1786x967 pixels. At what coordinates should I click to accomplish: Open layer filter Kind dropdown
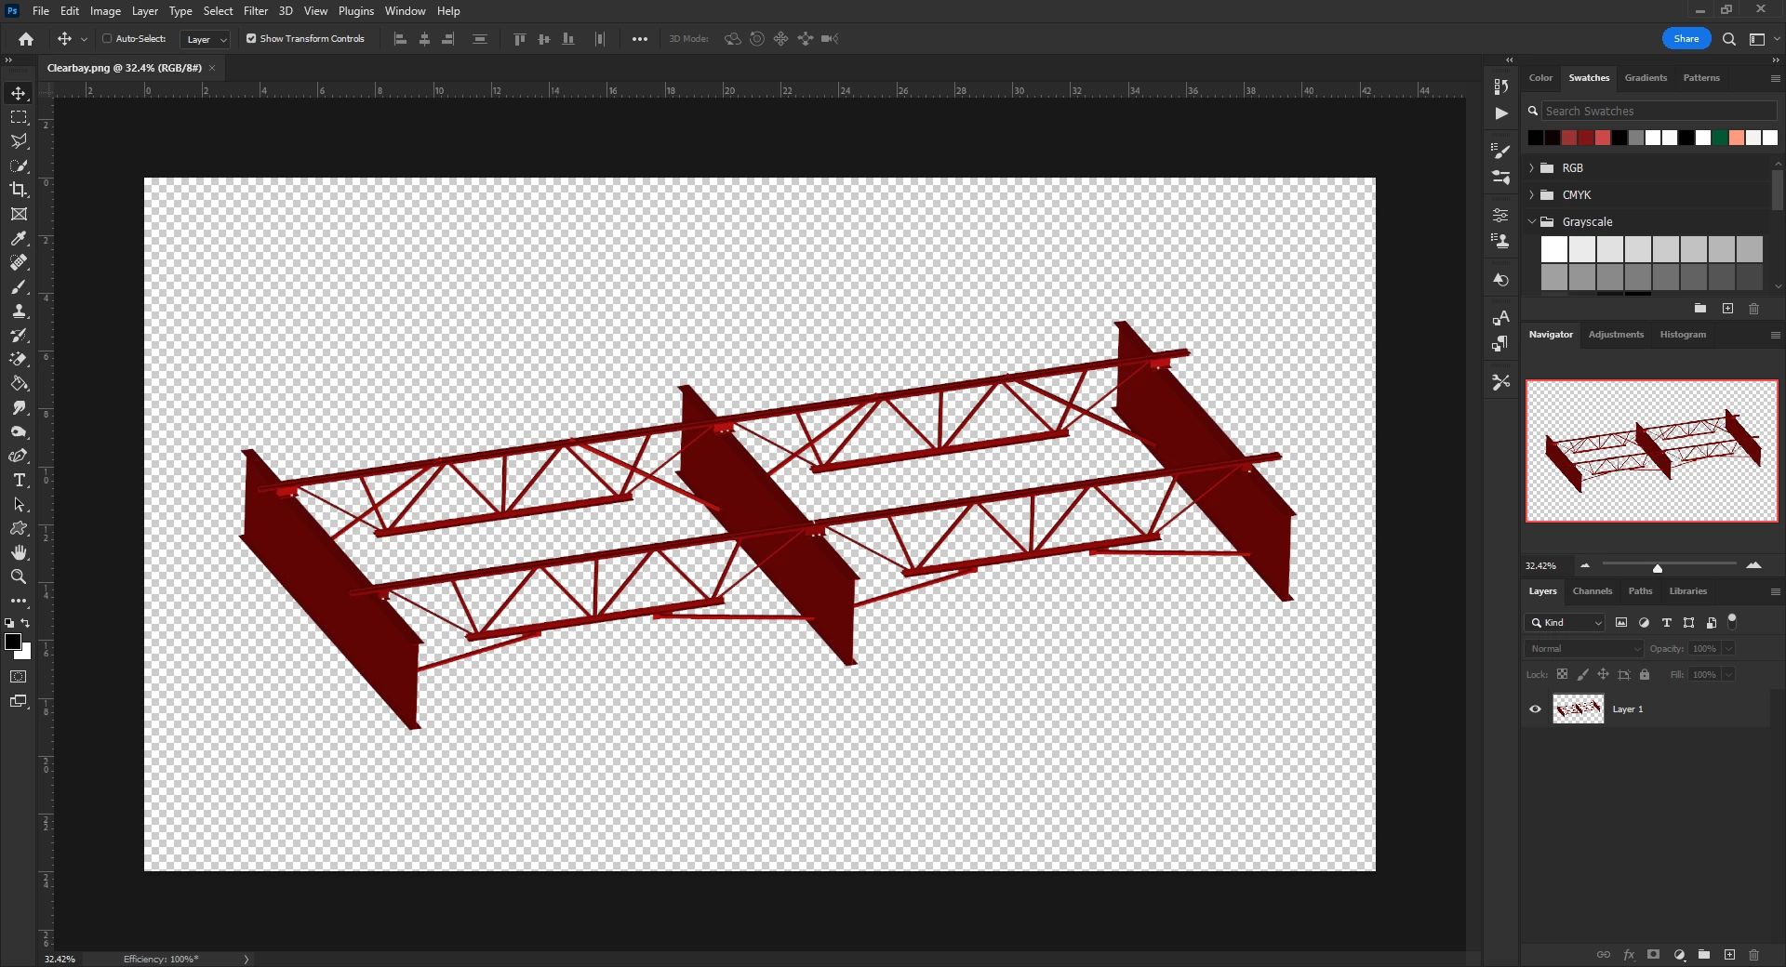pos(1566,623)
